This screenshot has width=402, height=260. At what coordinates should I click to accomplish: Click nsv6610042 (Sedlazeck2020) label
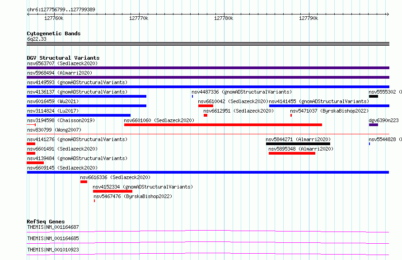233,101
